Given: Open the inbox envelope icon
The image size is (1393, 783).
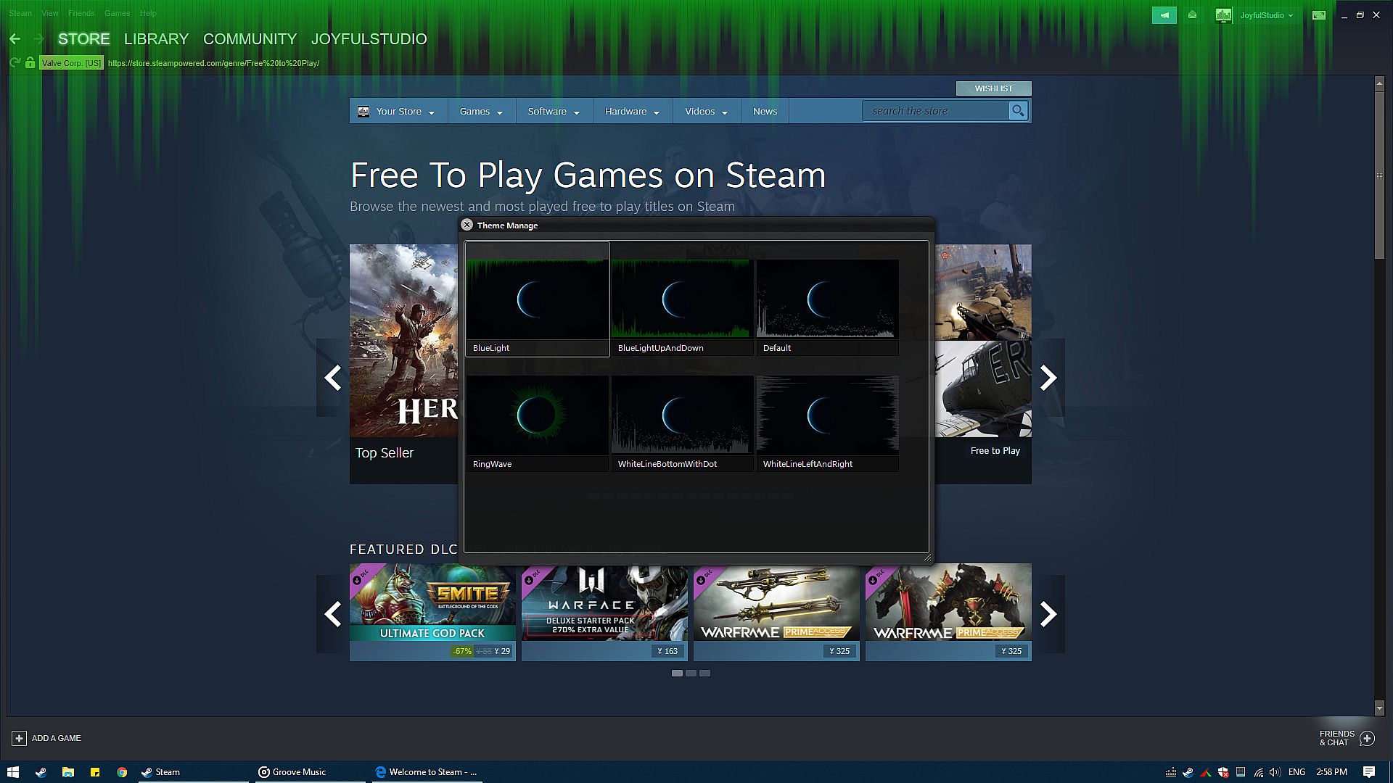Looking at the screenshot, I should pos(1192,15).
